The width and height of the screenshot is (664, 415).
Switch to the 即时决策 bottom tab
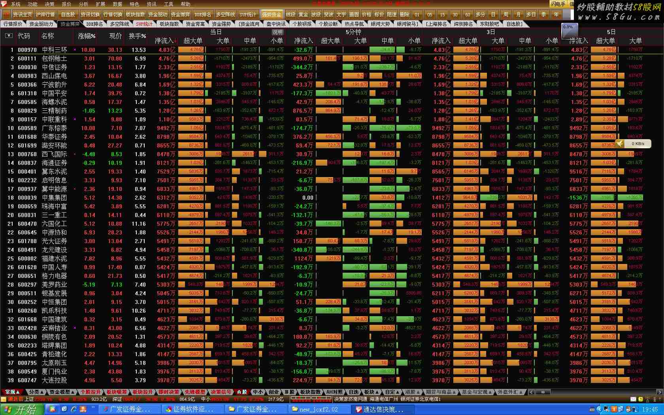[x=169, y=392]
